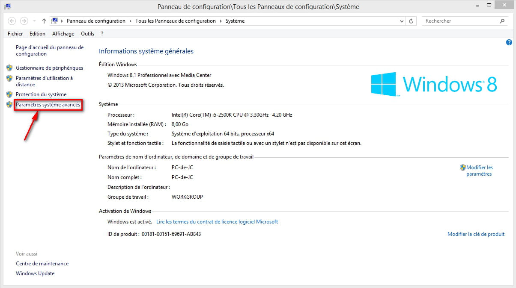Click shield icon beside Paramètres d'utilisation à distance
This screenshot has height=288, width=516.
tap(9, 78)
